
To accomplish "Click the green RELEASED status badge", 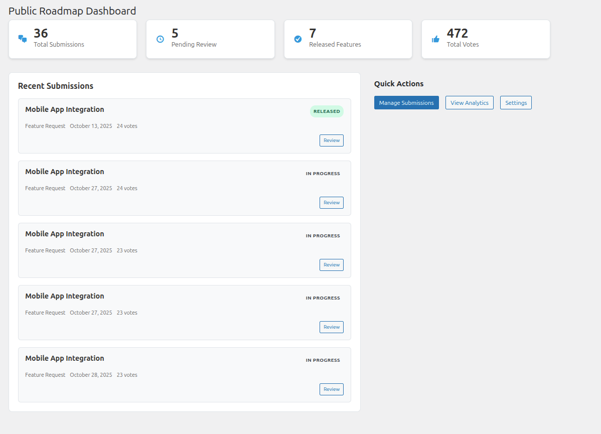I will (327, 111).
